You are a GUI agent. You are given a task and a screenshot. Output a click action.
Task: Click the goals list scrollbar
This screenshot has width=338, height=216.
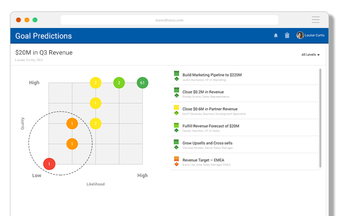(x=320, y=117)
